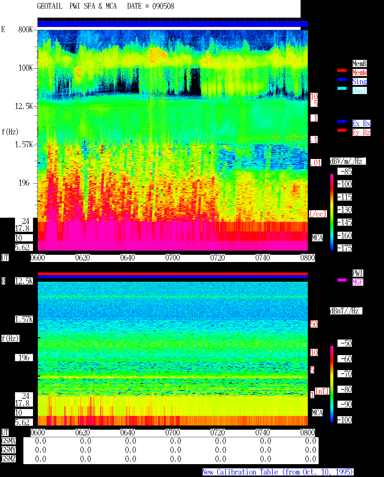
Task: Click the GEOTAIL PWI SFA & MCA title
Action: tap(77, 6)
